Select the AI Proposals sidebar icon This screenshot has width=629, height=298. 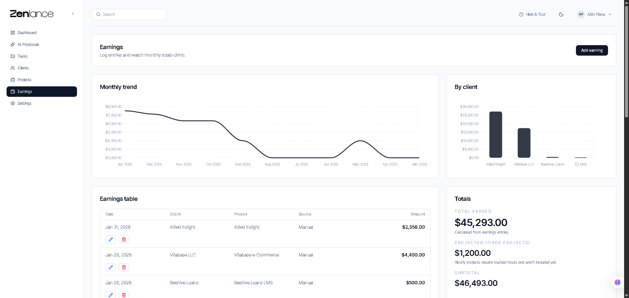point(12,44)
